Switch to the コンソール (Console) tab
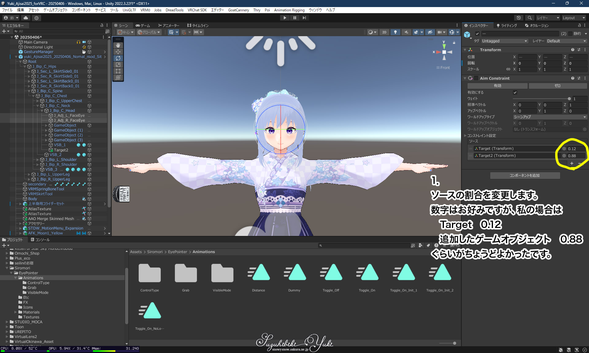The width and height of the screenshot is (589, 353). 40,240
